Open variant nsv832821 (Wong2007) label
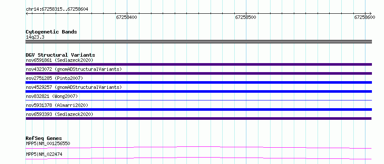The height and width of the screenshot is (164, 384). pos(52,96)
